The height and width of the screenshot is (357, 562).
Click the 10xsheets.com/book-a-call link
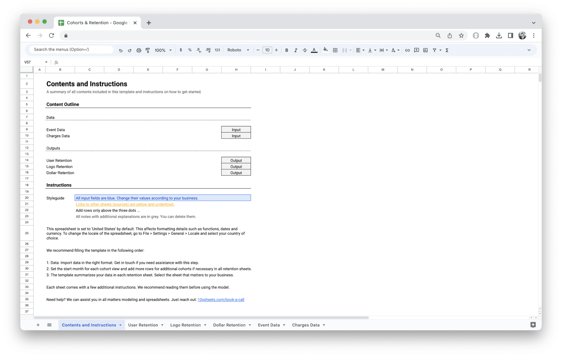[x=221, y=299]
